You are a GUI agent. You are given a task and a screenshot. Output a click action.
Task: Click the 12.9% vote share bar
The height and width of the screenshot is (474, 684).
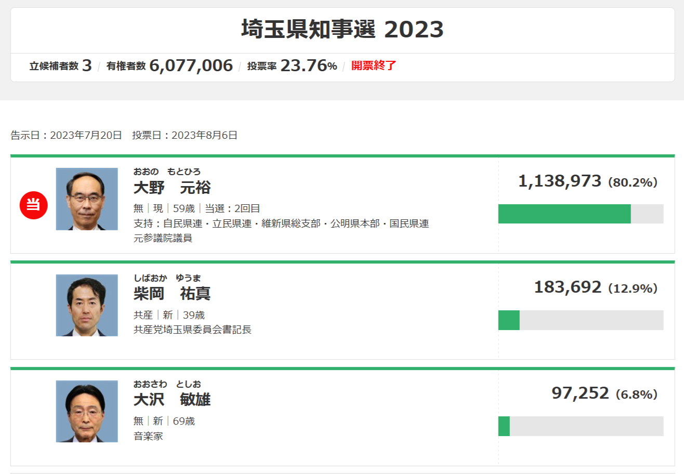[x=581, y=320]
